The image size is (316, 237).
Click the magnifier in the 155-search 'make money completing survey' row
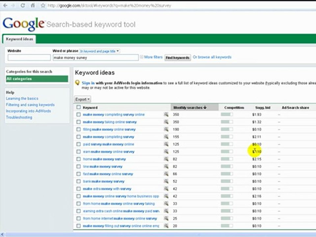166,137
